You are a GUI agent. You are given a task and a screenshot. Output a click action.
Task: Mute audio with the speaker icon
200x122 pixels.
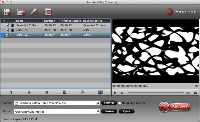[x=197, y=86]
